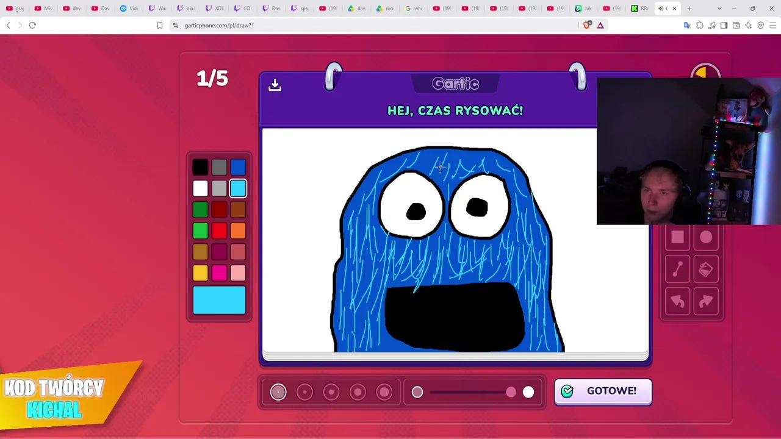
Task: Pick the white color swatch
Action: [200, 188]
